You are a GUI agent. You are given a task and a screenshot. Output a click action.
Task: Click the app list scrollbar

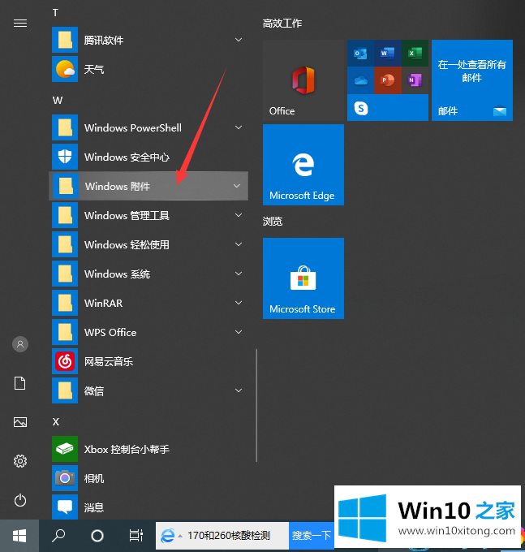[x=256, y=405]
